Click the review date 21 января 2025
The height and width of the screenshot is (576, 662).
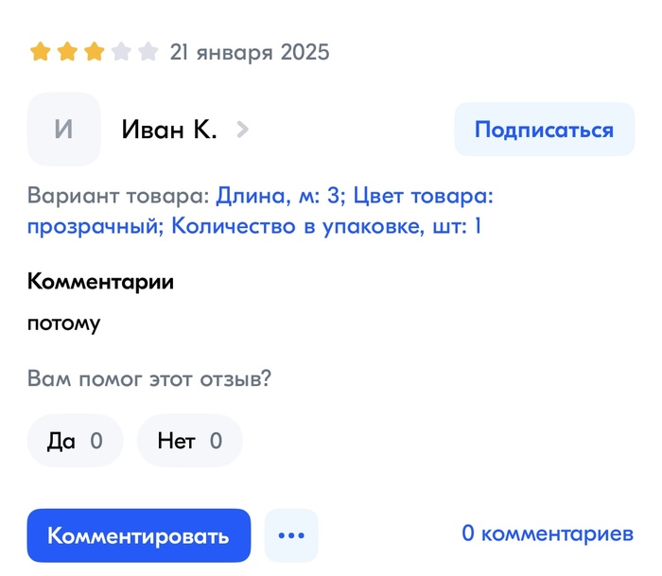[250, 52]
